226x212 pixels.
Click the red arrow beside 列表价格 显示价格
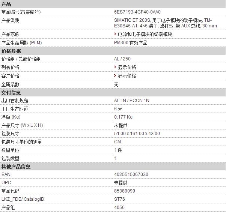tap(115, 67)
